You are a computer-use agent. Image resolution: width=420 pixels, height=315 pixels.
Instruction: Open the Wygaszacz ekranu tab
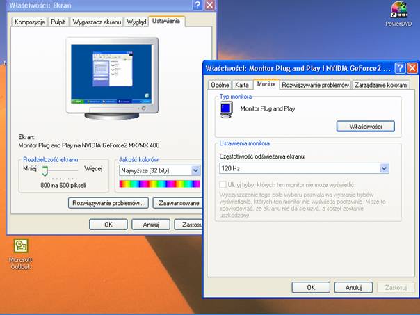[x=97, y=22]
